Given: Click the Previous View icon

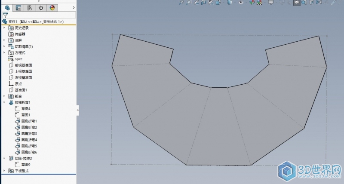Looking at the screenshot, I should tap(197, 3).
